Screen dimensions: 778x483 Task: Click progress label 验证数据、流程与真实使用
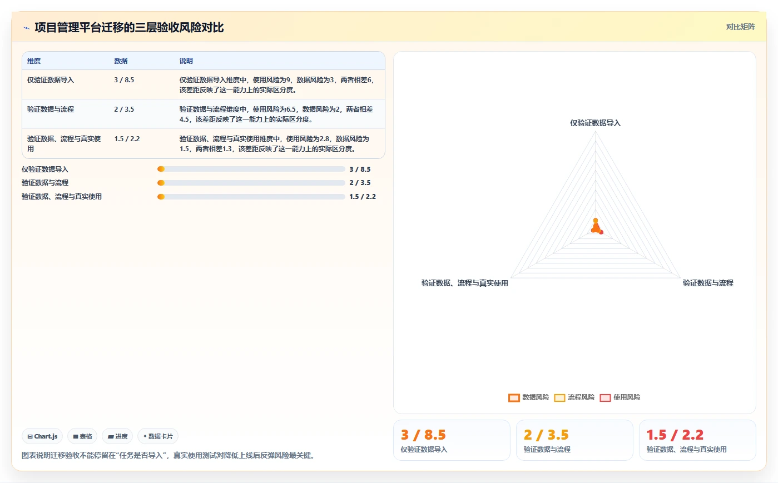click(x=62, y=197)
